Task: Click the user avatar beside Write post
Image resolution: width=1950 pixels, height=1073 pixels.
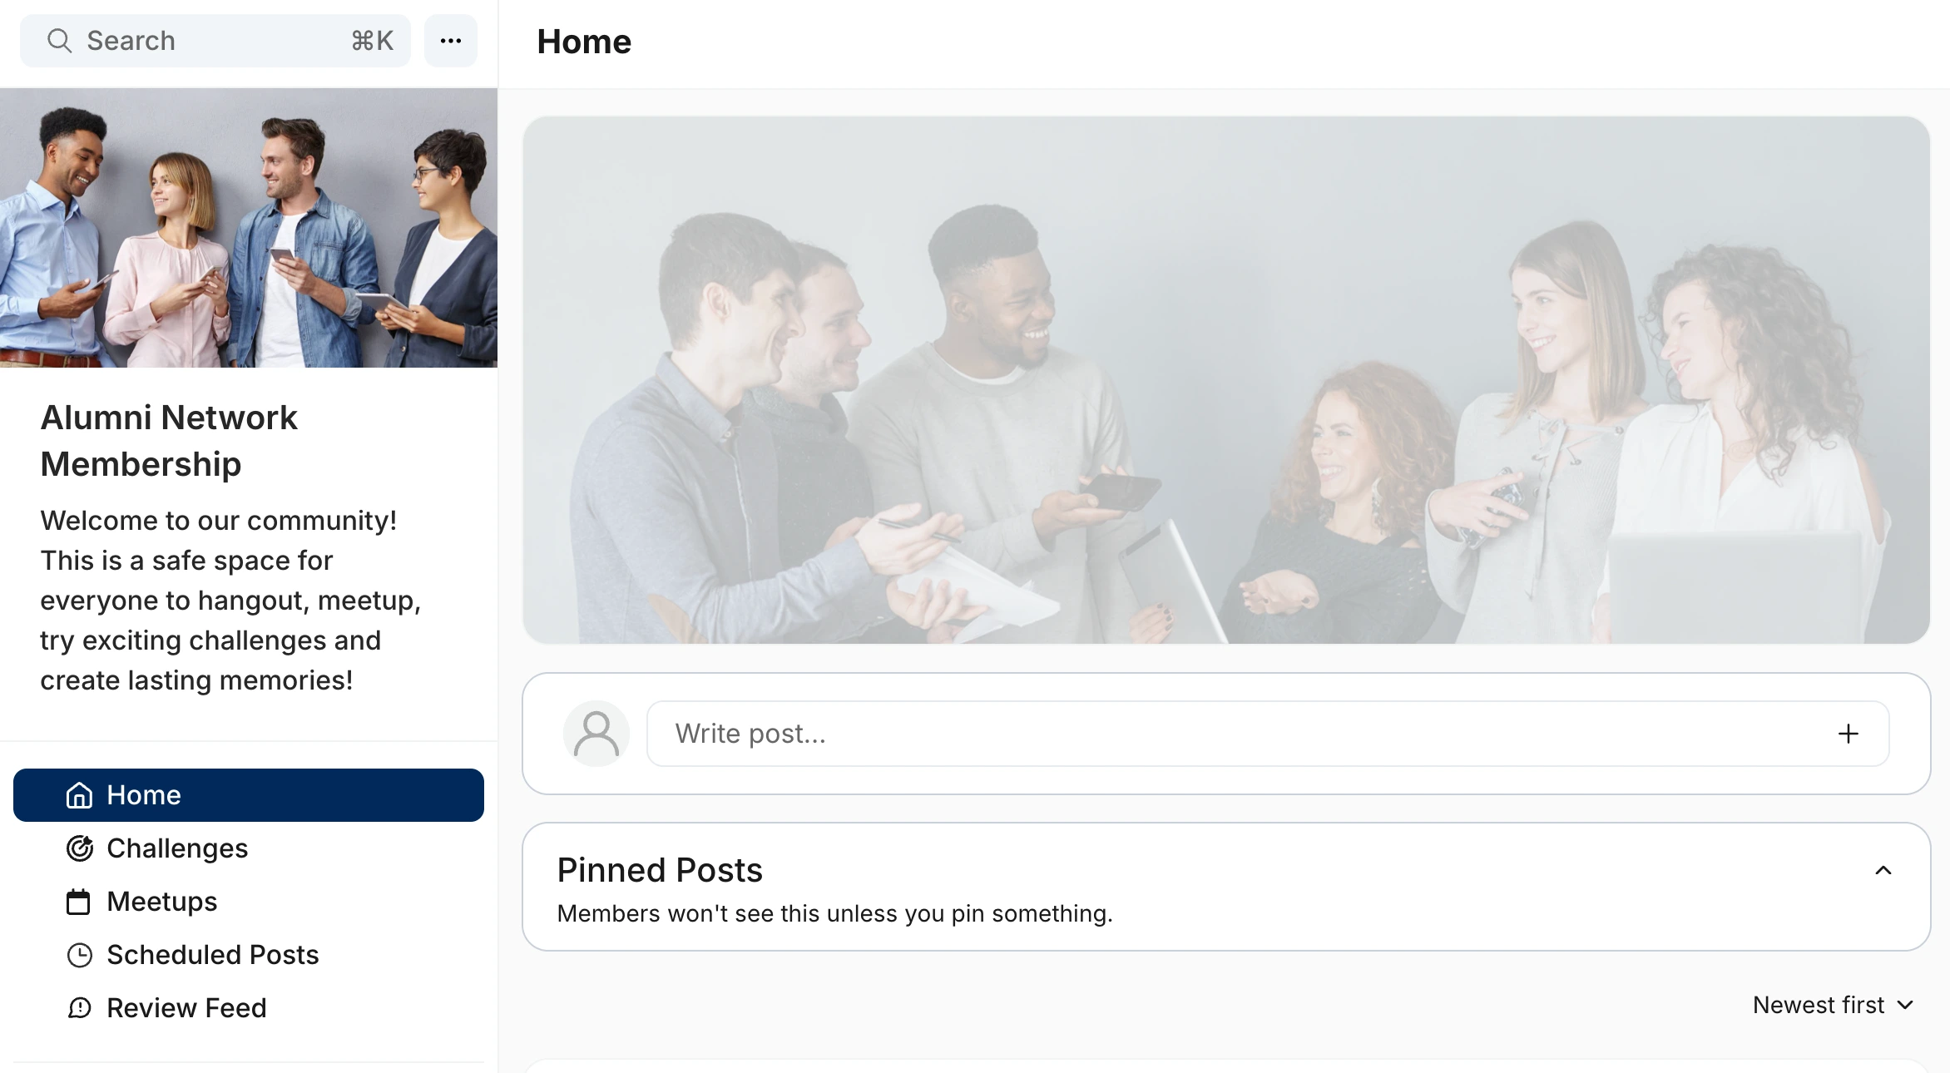Action: [x=596, y=734]
